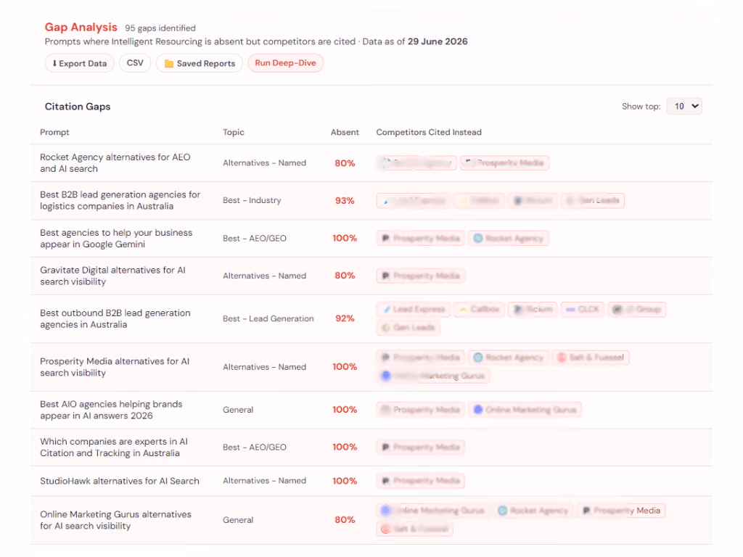Click the download arrow icon in Export Data
The image size is (743, 557).
54,64
